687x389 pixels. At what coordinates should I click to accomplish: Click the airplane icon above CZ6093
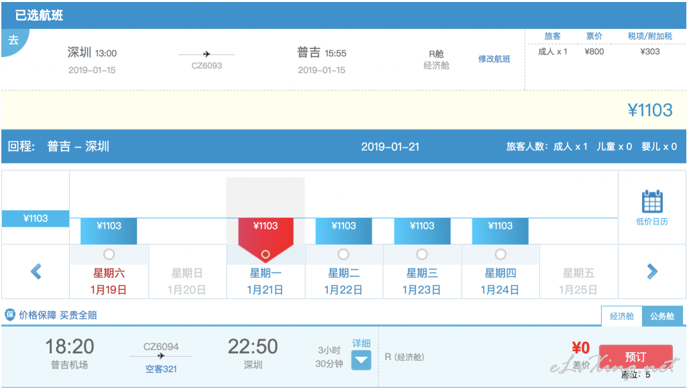(x=207, y=54)
